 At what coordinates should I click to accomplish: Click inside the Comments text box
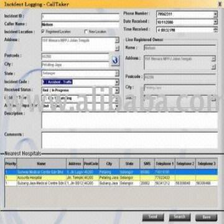pyautogui.click(x=129, y=140)
